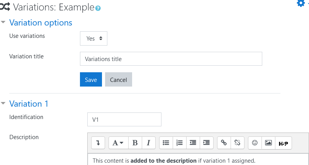309x165 pixels.
Task: Click the indent icon
Action: (207, 143)
